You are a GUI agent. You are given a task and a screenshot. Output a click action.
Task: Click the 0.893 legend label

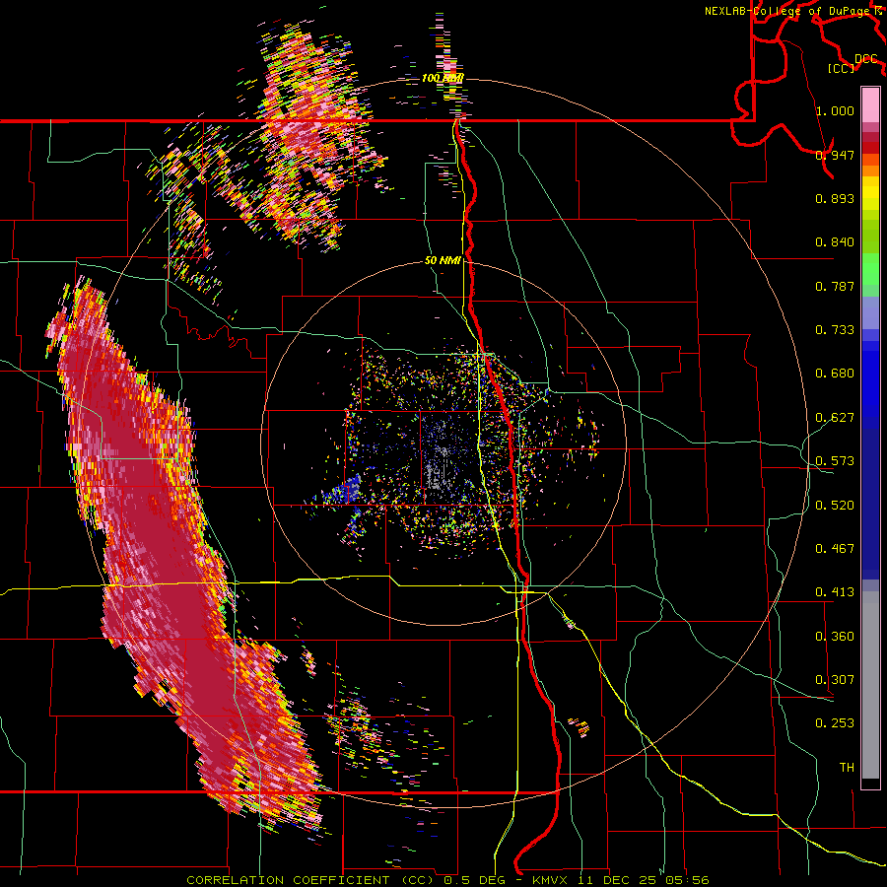835,198
